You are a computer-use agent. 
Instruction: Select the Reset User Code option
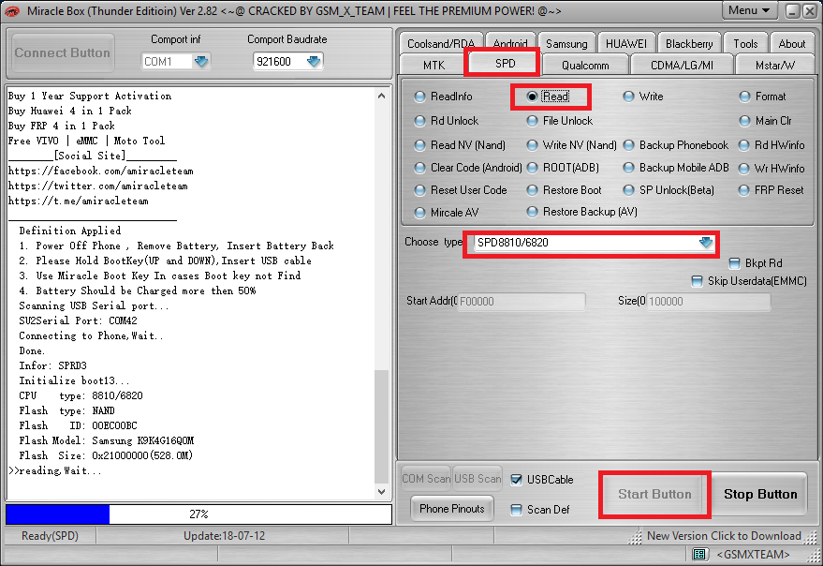[x=461, y=190]
